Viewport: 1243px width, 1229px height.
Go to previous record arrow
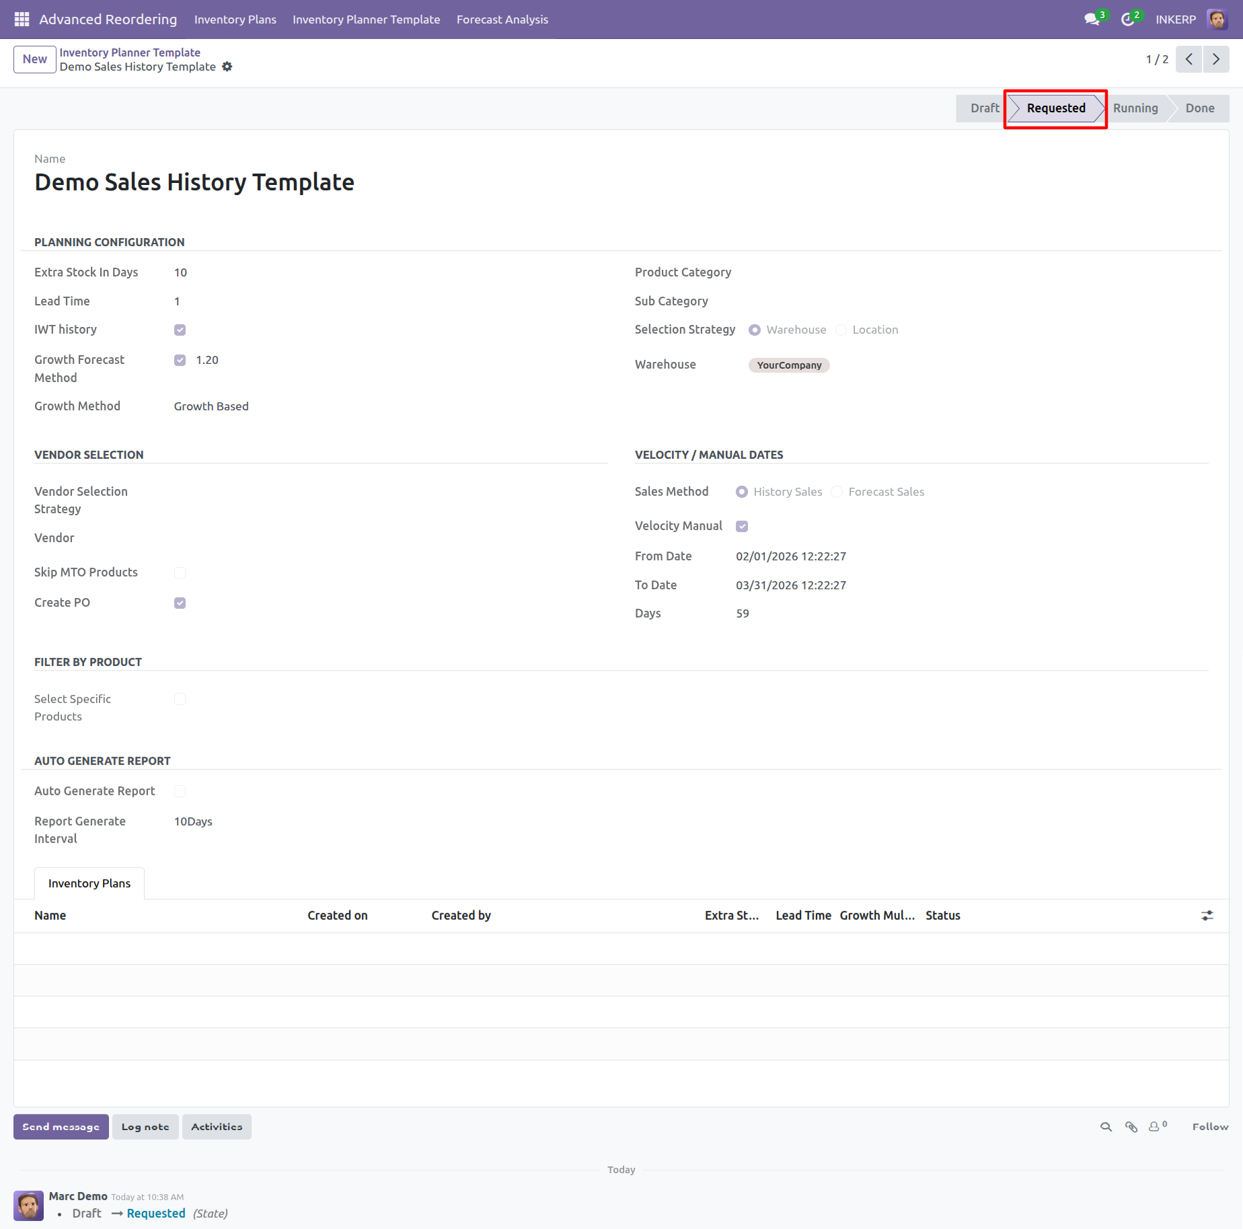point(1189,59)
